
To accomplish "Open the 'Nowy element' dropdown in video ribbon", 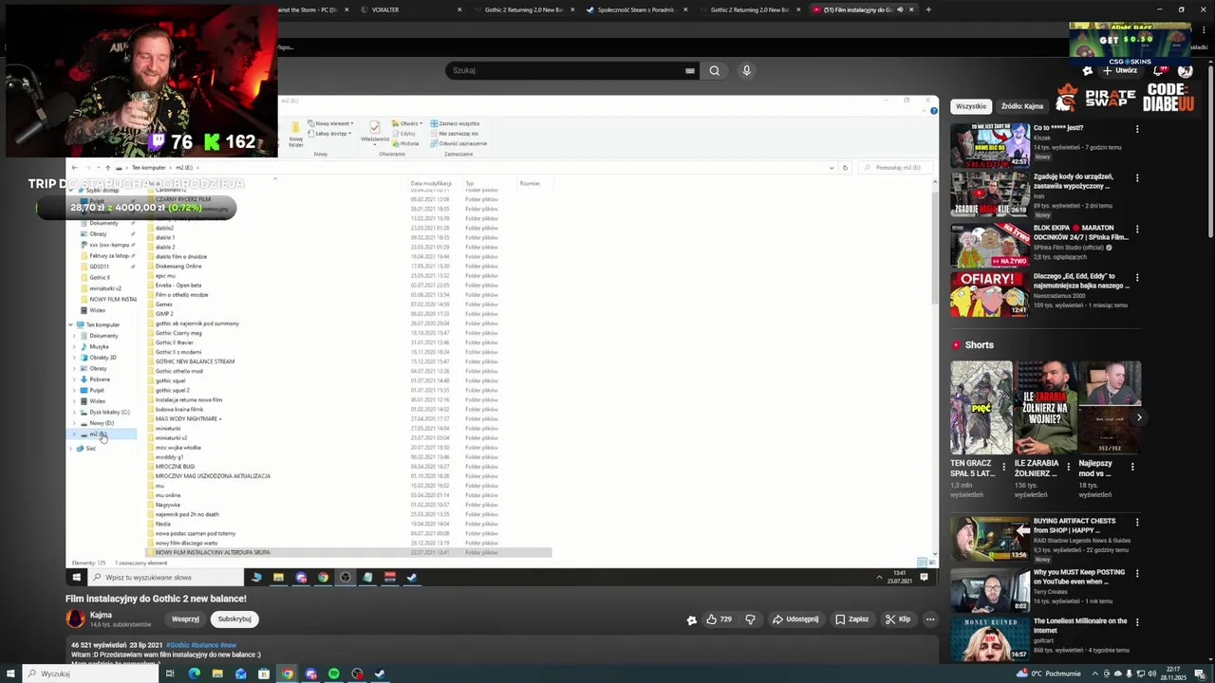I will point(331,123).
